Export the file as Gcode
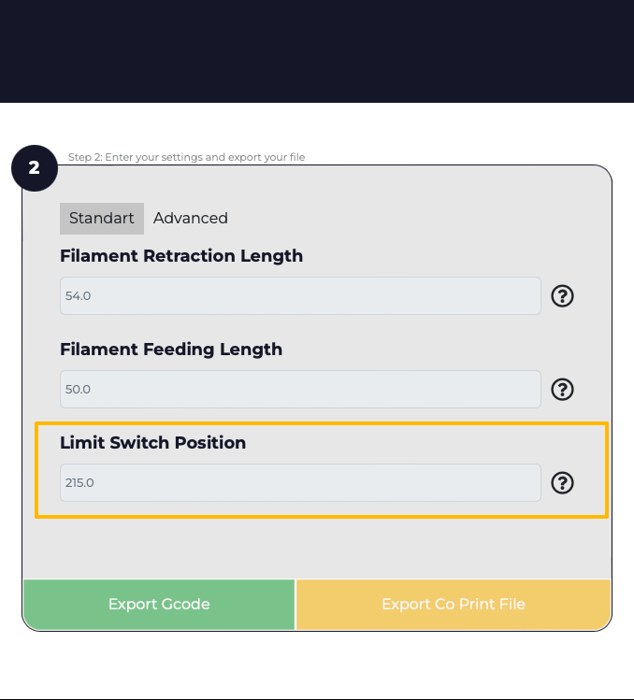634x700 pixels. click(159, 605)
